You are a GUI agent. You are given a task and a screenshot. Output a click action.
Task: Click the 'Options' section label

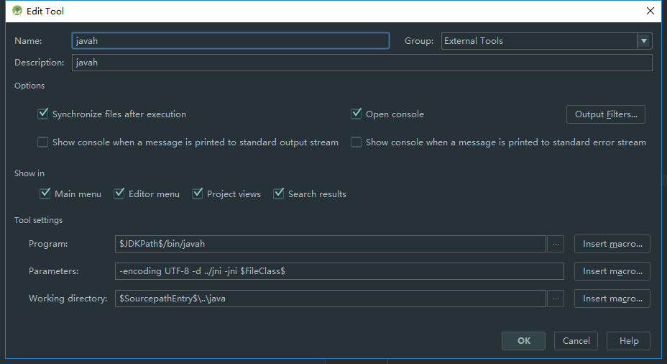[29, 86]
